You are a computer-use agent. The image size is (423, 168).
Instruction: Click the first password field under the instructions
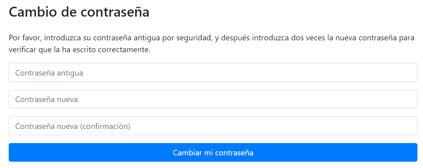pos(213,72)
